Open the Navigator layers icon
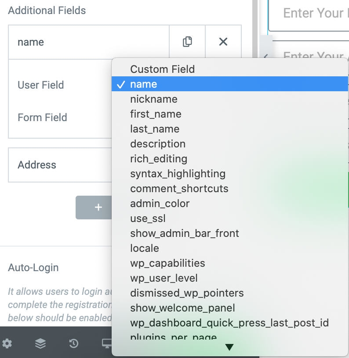Viewport: 349px width, 358px height. pyautogui.click(x=40, y=344)
